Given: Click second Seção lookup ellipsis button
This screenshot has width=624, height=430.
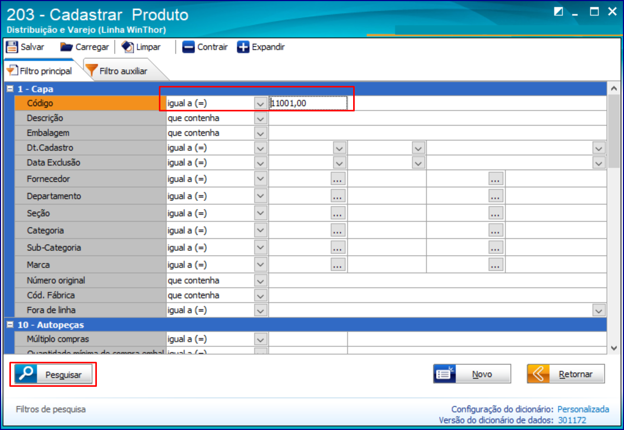Looking at the screenshot, I should tap(495, 213).
